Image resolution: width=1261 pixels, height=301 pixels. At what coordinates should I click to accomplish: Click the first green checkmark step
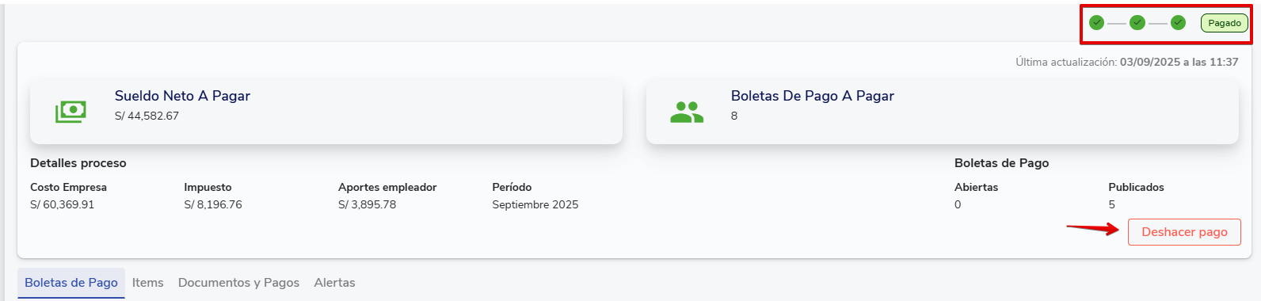pyautogui.click(x=1096, y=22)
